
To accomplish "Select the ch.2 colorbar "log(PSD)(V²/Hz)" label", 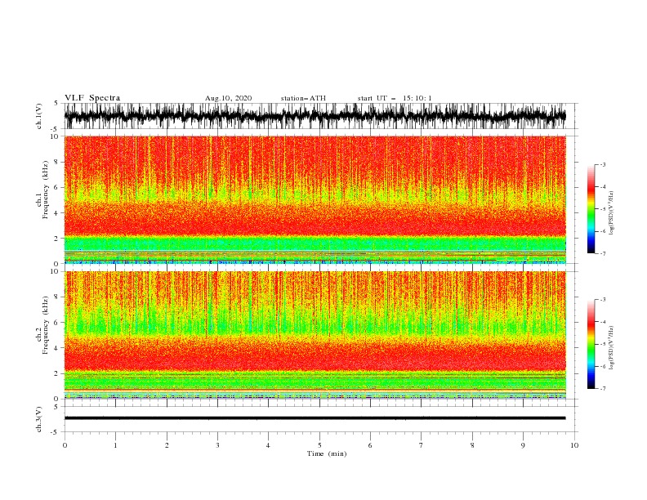I will coord(612,348).
